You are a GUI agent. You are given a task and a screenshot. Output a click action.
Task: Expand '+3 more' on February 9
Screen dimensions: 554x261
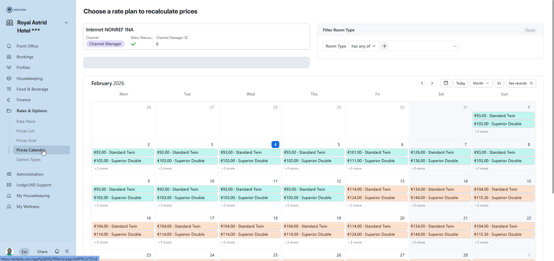point(101,205)
